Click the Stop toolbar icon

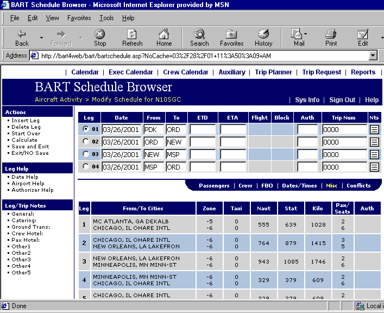click(x=100, y=37)
